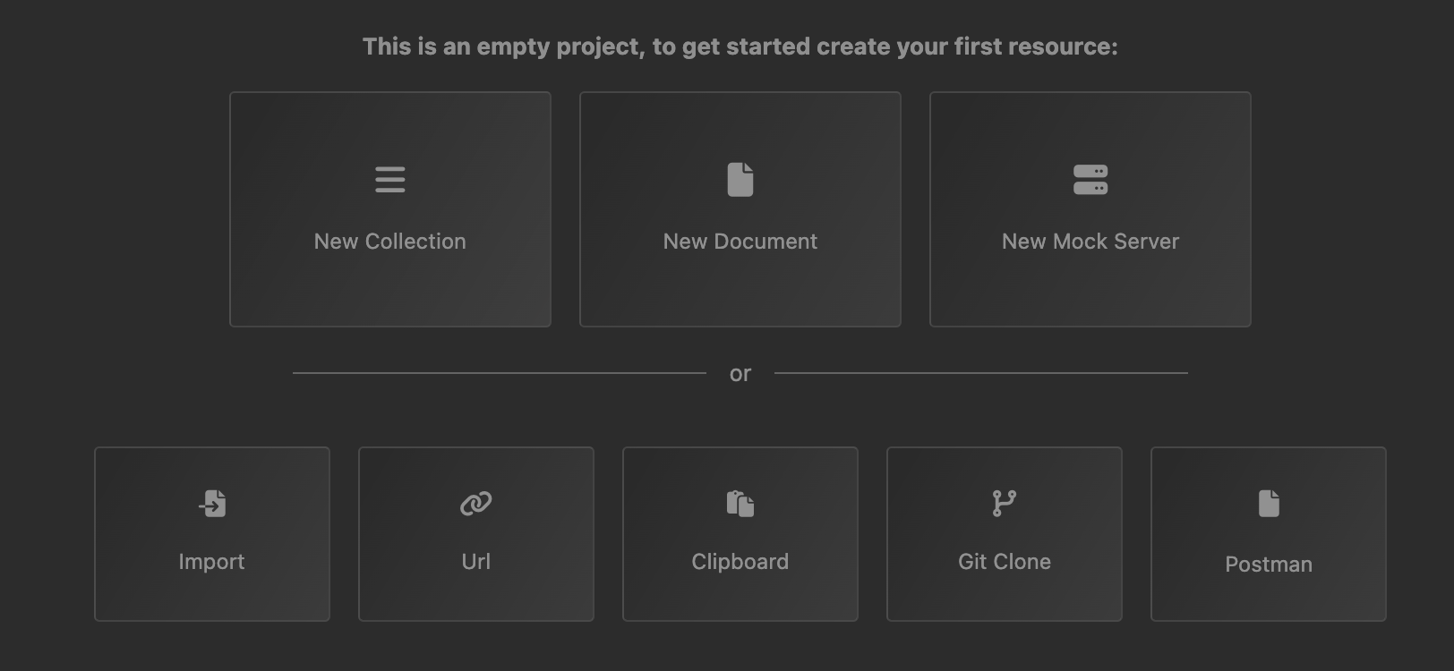
Task: Click the New Document file icon
Action: point(740,180)
